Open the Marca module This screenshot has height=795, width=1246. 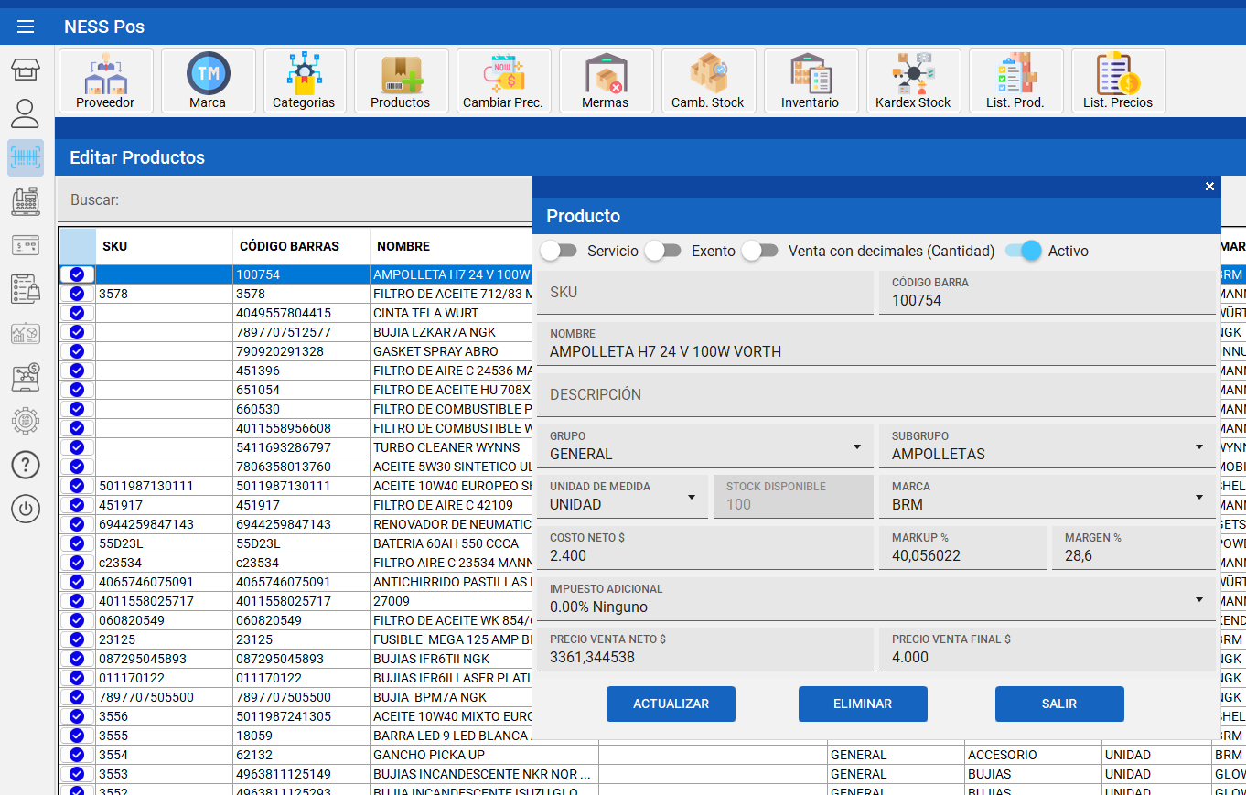click(x=208, y=81)
